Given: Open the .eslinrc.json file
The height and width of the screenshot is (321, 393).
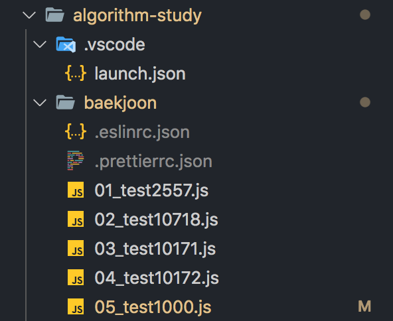Looking at the screenshot, I should (142, 132).
